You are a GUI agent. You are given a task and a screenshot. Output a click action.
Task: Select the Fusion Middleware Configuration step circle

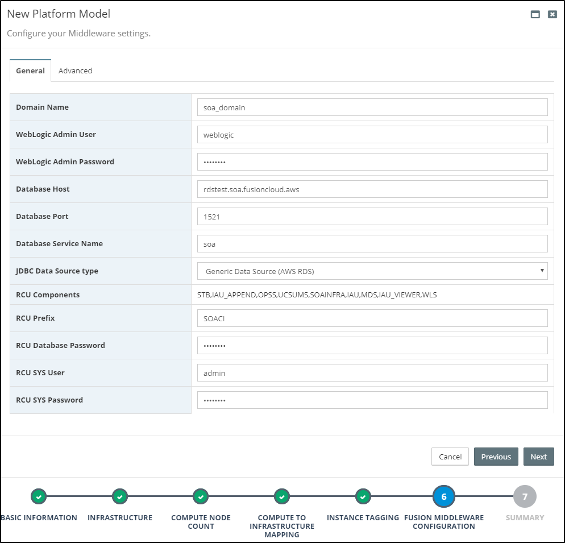coord(443,496)
